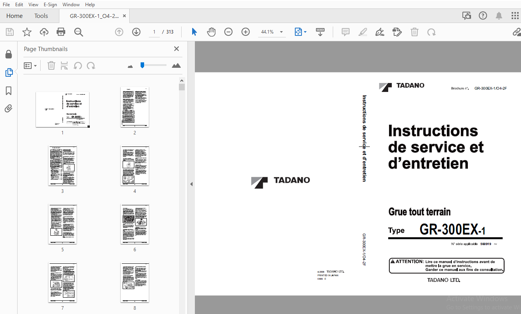Select page 7 thumbnail
The image size is (521, 314).
coord(62,282)
